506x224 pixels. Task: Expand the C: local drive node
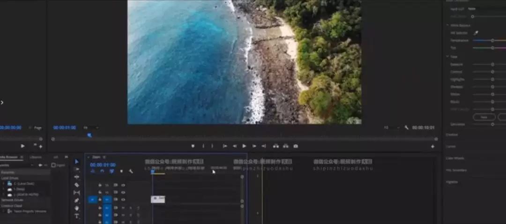tap(4, 183)
